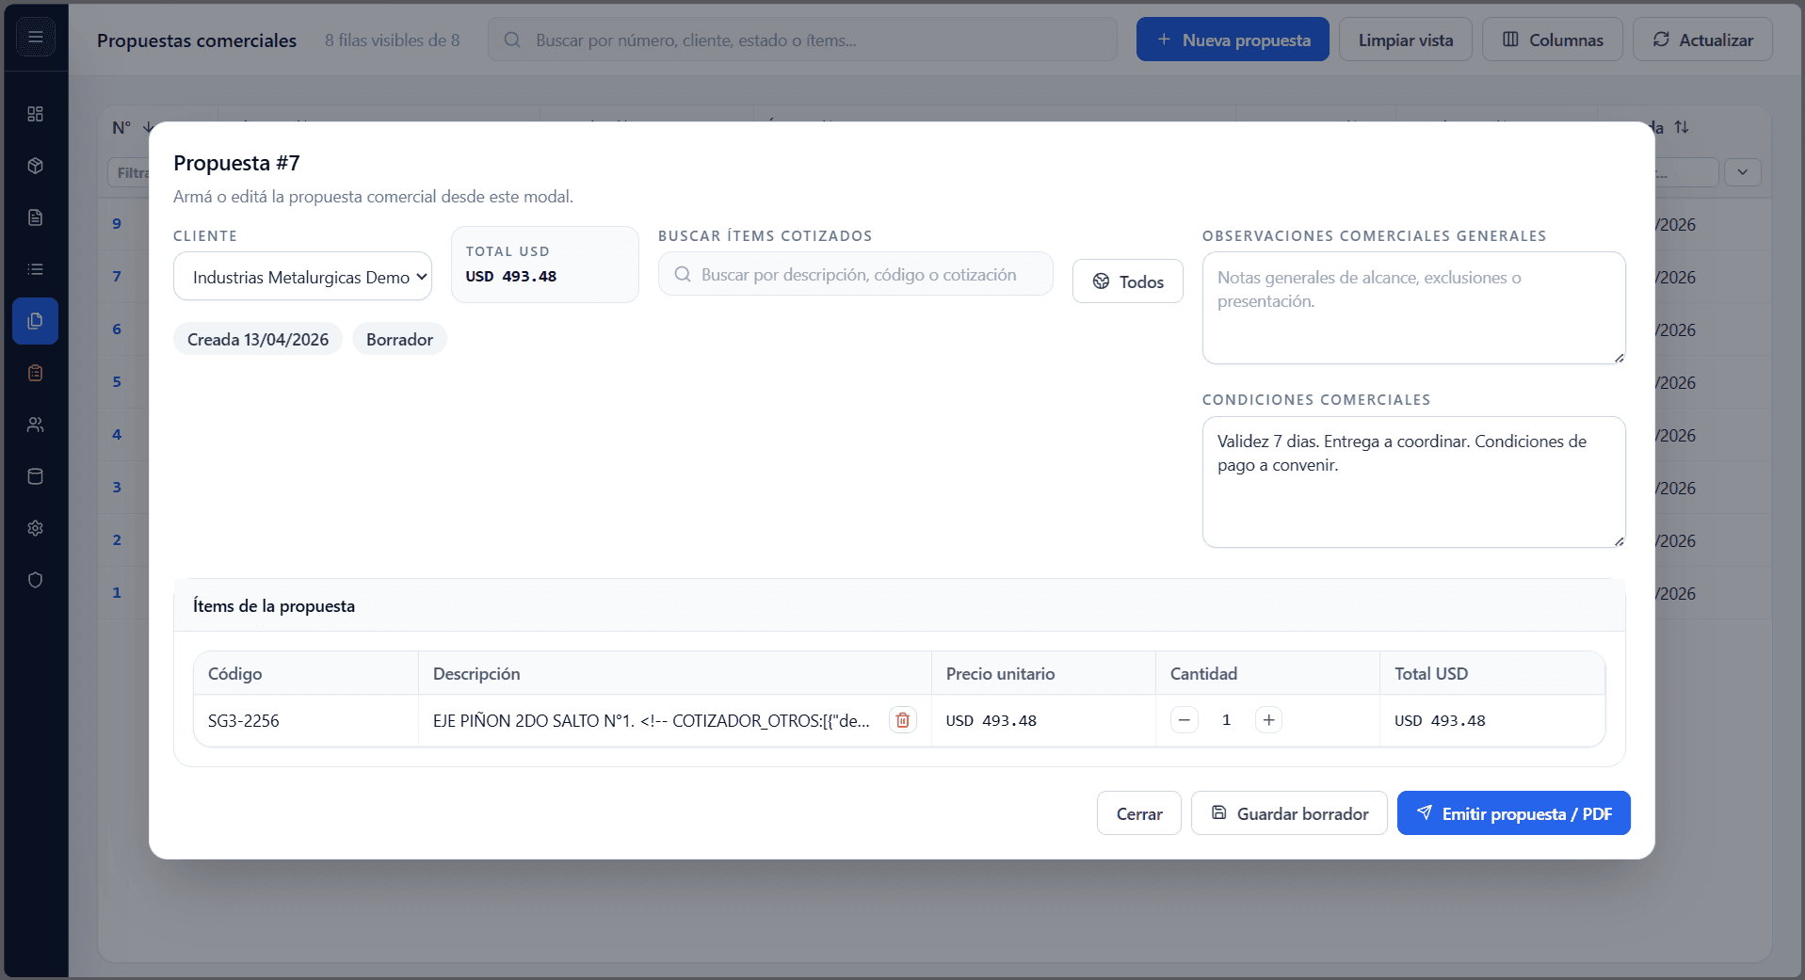This screenshot has height=980, width=1805.
Task: Click the quantity value 1
Action: click(x=1226, y=720)
